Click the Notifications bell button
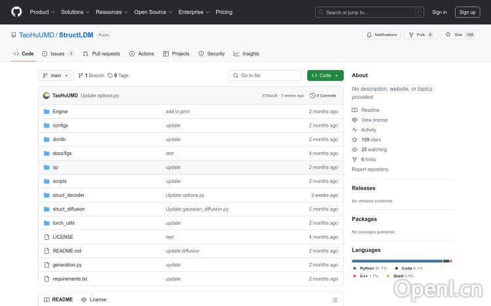491x306 pixels. 381,35
